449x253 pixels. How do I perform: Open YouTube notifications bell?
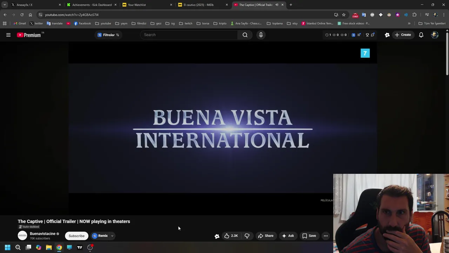[421, 35]
